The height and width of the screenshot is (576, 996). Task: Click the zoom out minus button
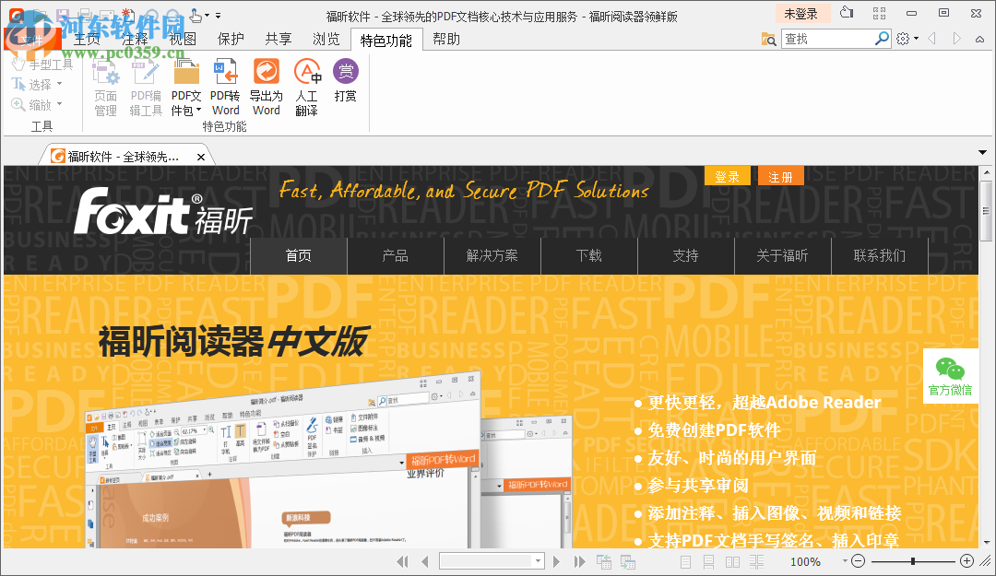(x=859, y=560)
